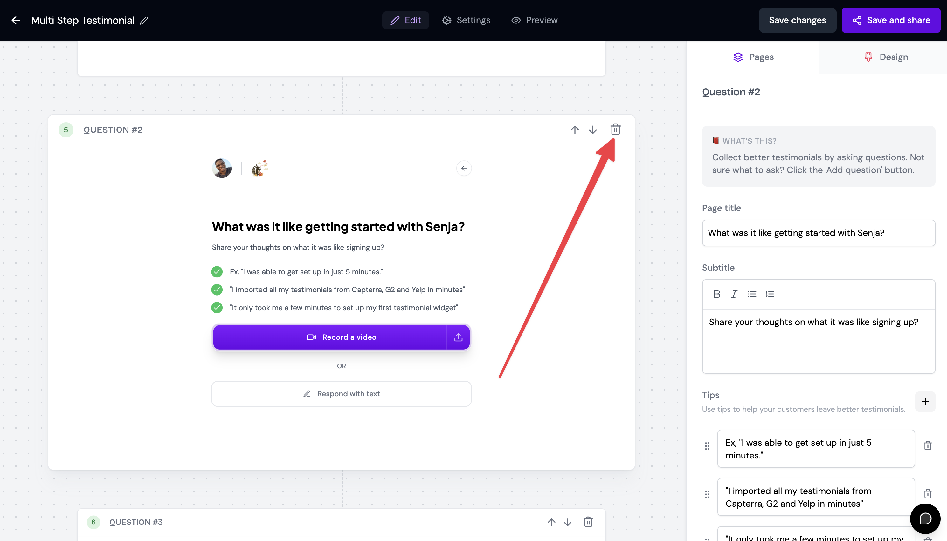Delete the 'set up in just 5 minutes' tip
The image size is (947, 541).
(928, 445)
